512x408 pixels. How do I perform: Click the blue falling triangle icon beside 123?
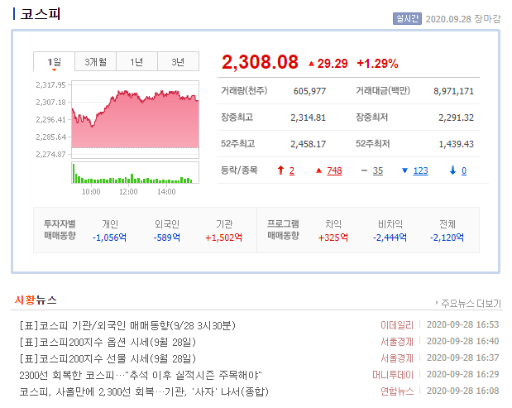click(405, 170)
